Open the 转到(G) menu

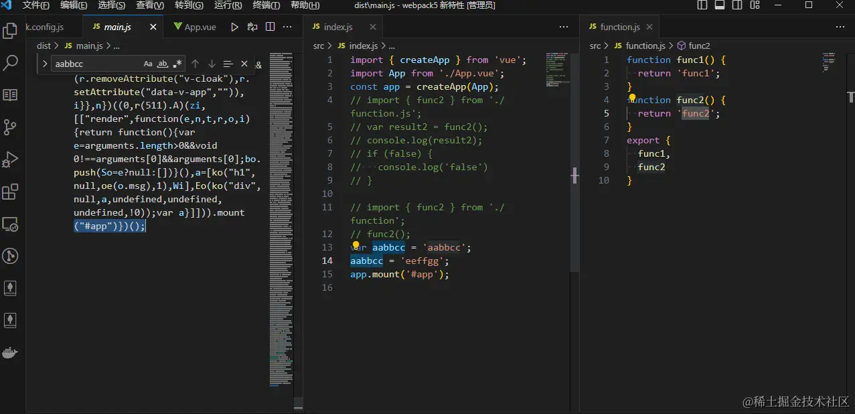(189, 5)
